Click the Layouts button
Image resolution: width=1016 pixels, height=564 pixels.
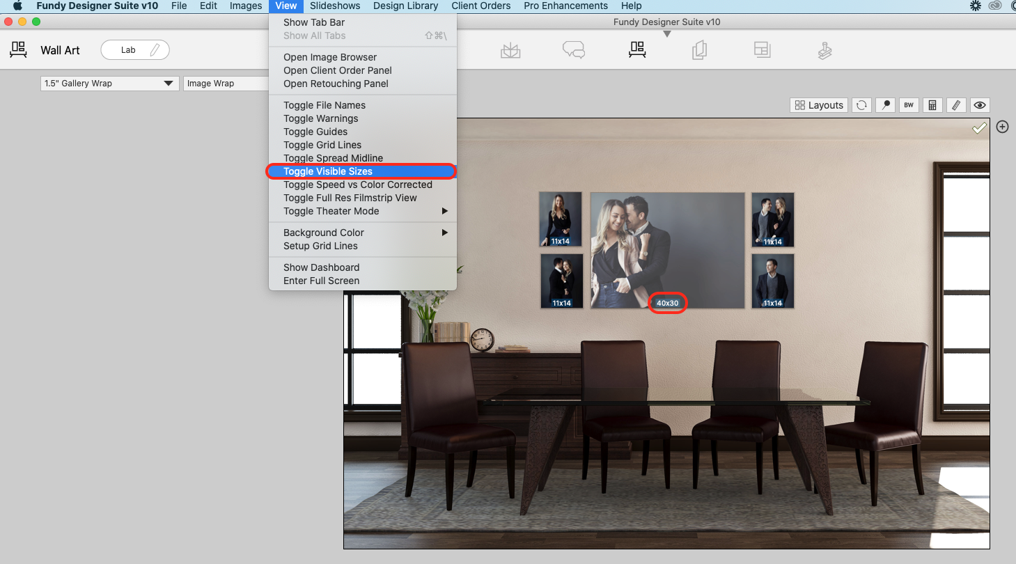click(x=819, y=105)
